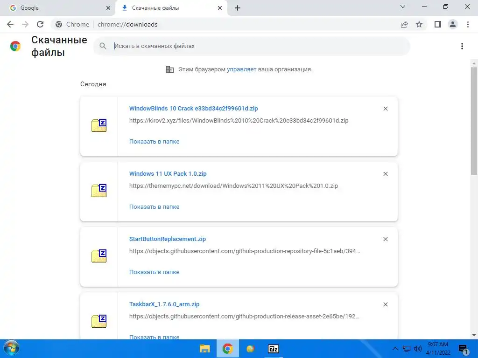Click the Chrome site info chip
Image resolution: width=478 pixels, height=358 pixels.
(72, 24)
